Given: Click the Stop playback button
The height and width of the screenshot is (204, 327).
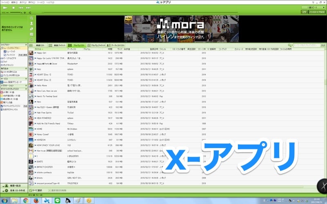Looking at the screenshot, I should pos(13,8).
